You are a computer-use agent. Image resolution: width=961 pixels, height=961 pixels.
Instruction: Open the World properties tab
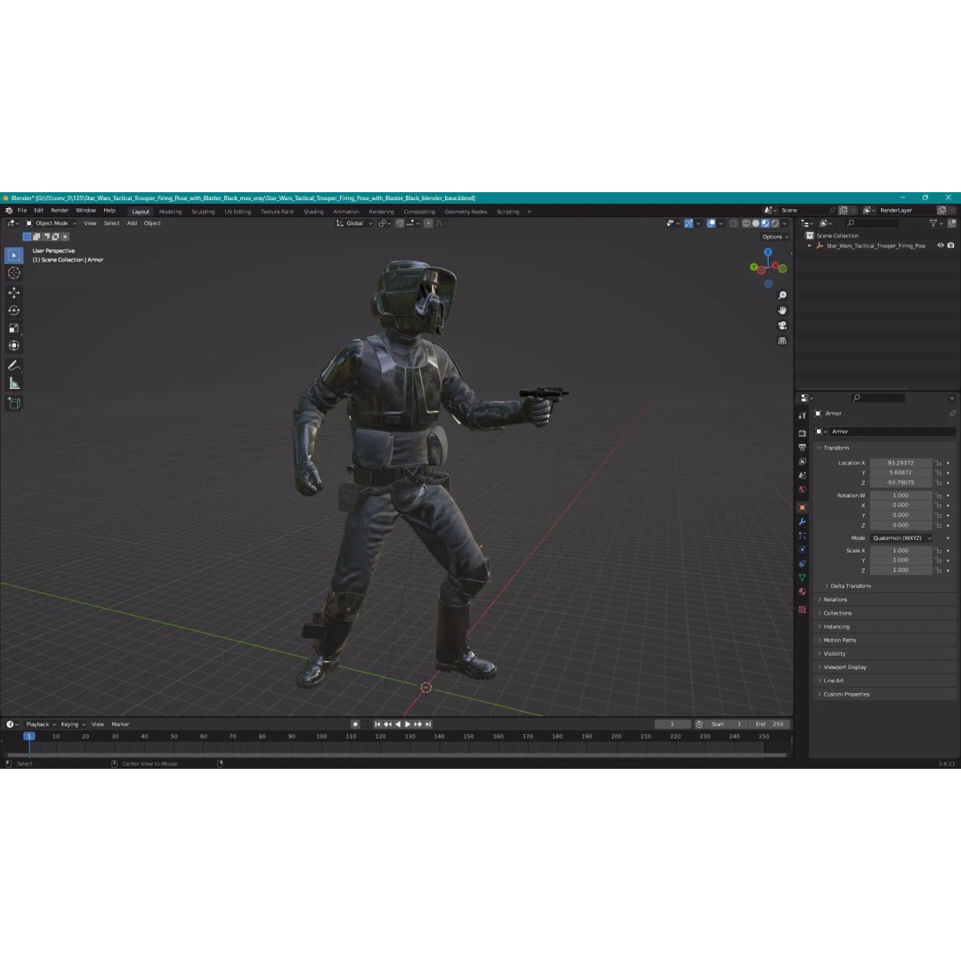(x=803, y=489)
